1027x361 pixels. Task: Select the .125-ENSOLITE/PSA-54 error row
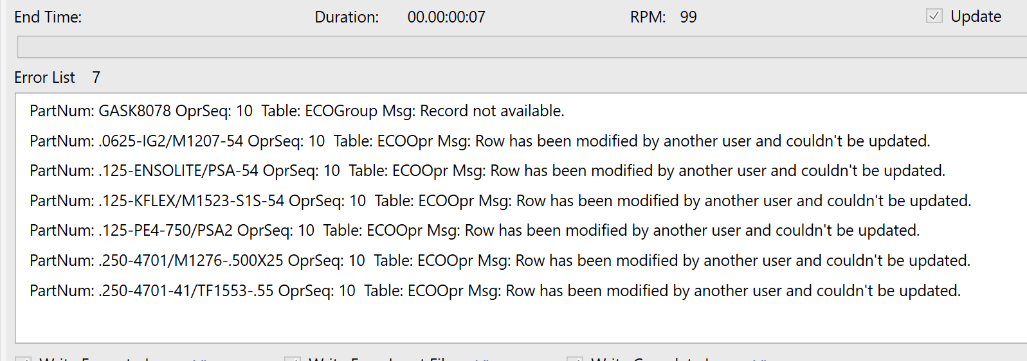coord(487,171)
